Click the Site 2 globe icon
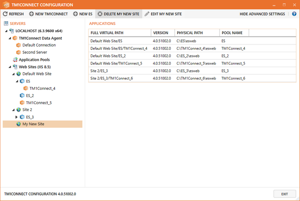The width and height of the screenshot is (300, 201). (x=18, y=109)
